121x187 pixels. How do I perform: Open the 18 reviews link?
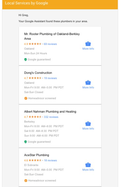click(50, 161)
